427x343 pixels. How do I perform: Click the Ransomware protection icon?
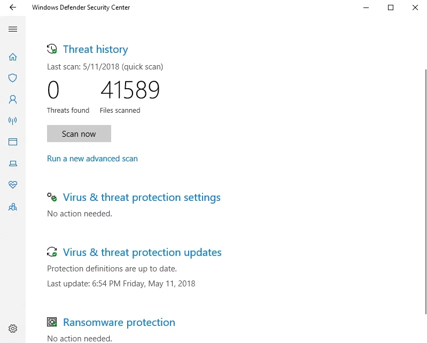[52, 322]
